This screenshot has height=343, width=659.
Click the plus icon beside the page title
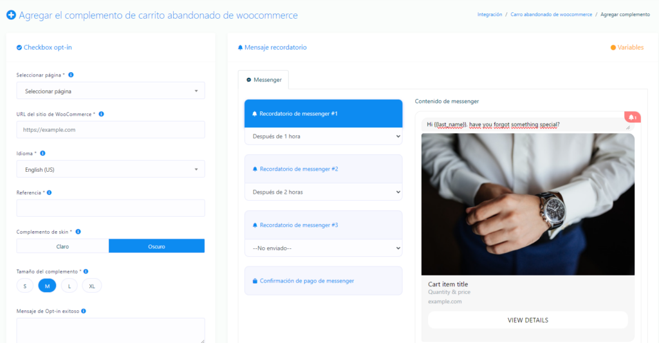coord(12,15)
